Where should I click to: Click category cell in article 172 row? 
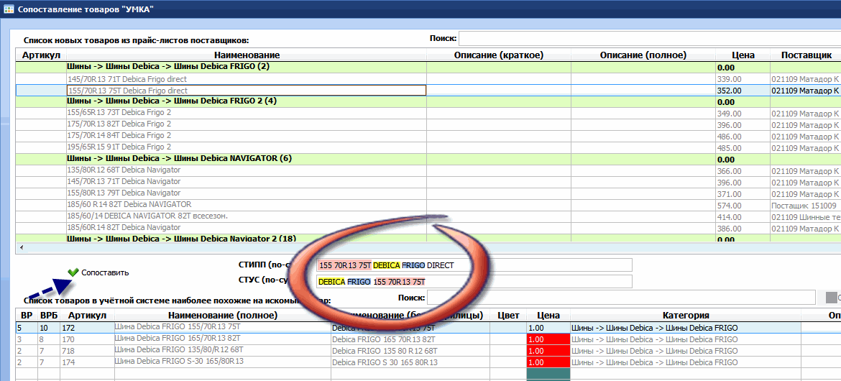point(686,327)
